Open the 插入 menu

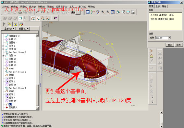tap(32, 7)
